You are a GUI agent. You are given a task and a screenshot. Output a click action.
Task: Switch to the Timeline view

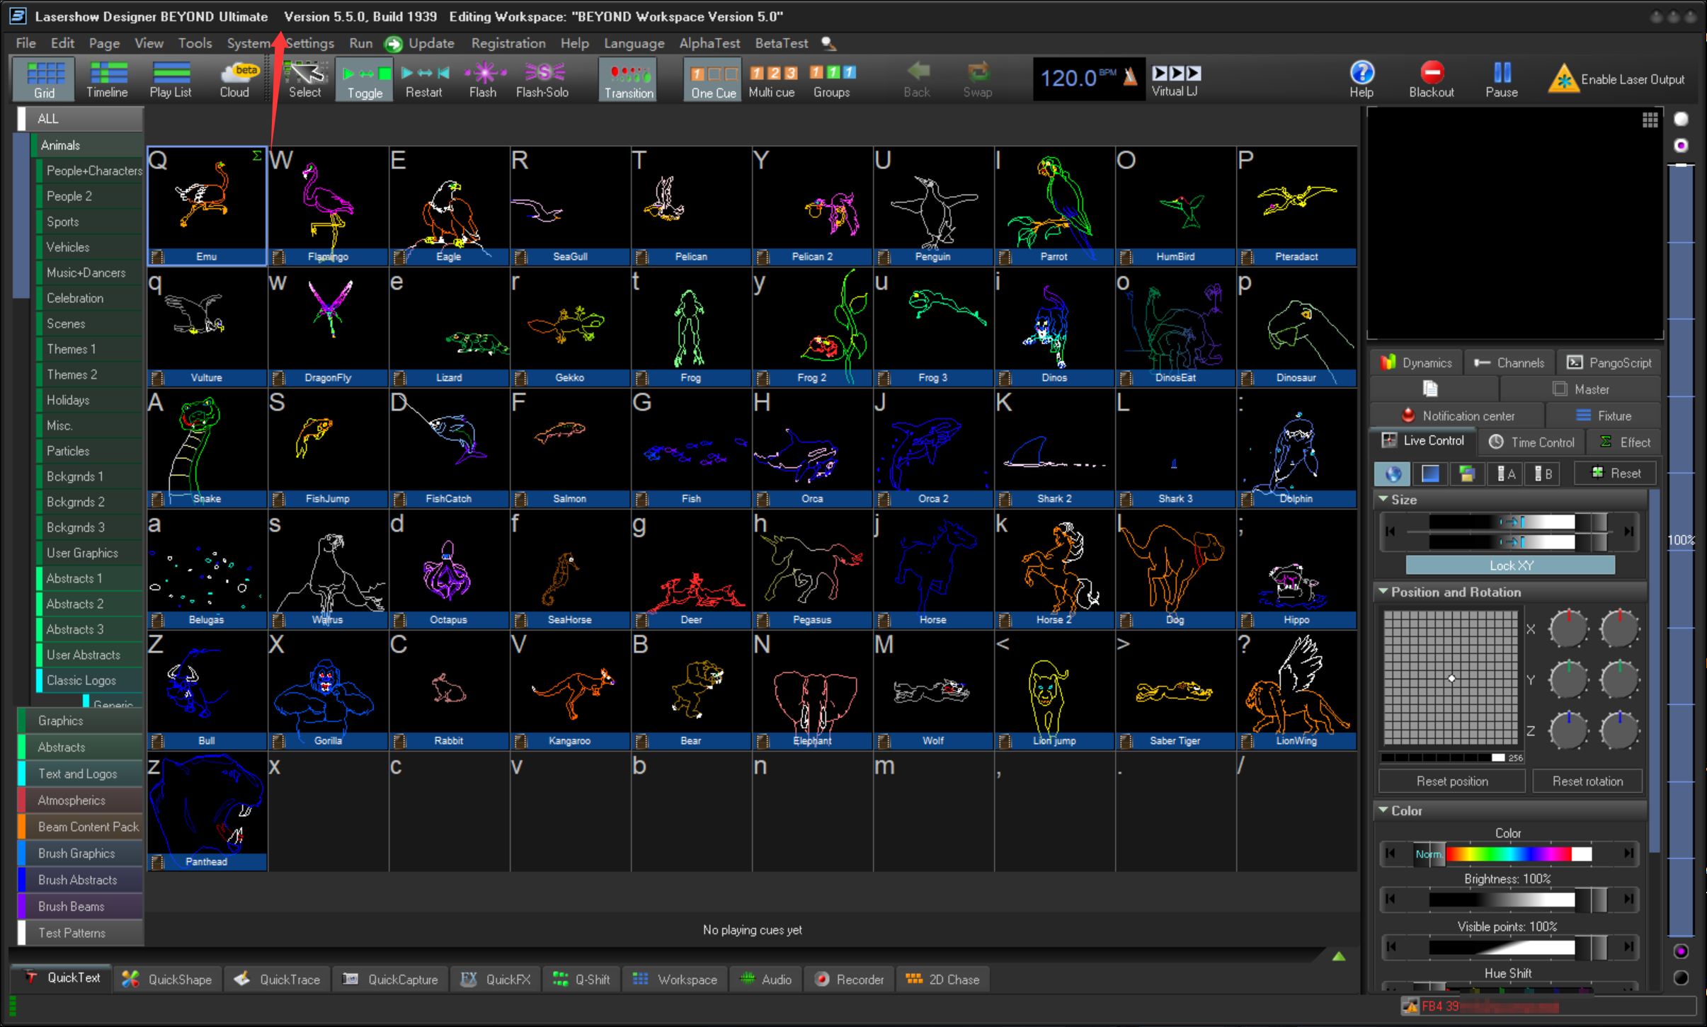coord(107,80)
